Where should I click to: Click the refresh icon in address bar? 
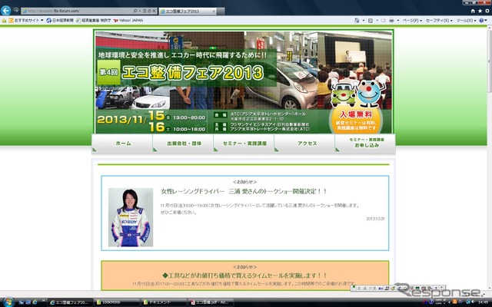pyautogui.click(x=149, y=11)
